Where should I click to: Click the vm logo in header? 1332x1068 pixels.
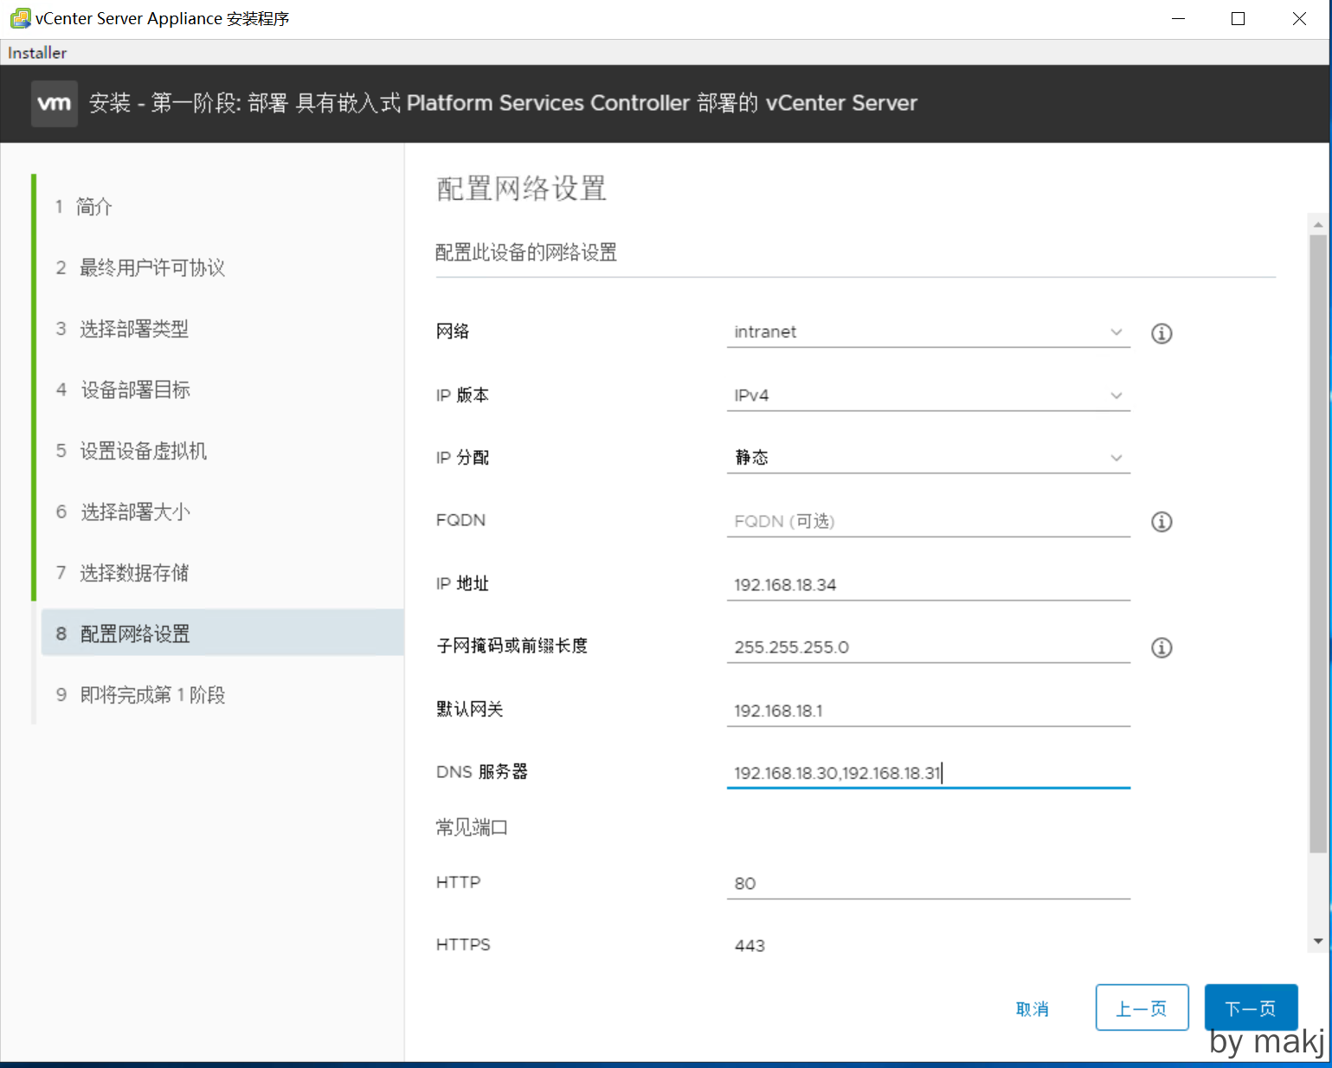[55, 104]
